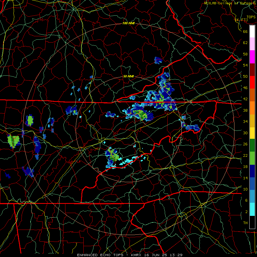
Task: Pick the magenta legend color block
Action: [252, 57]
